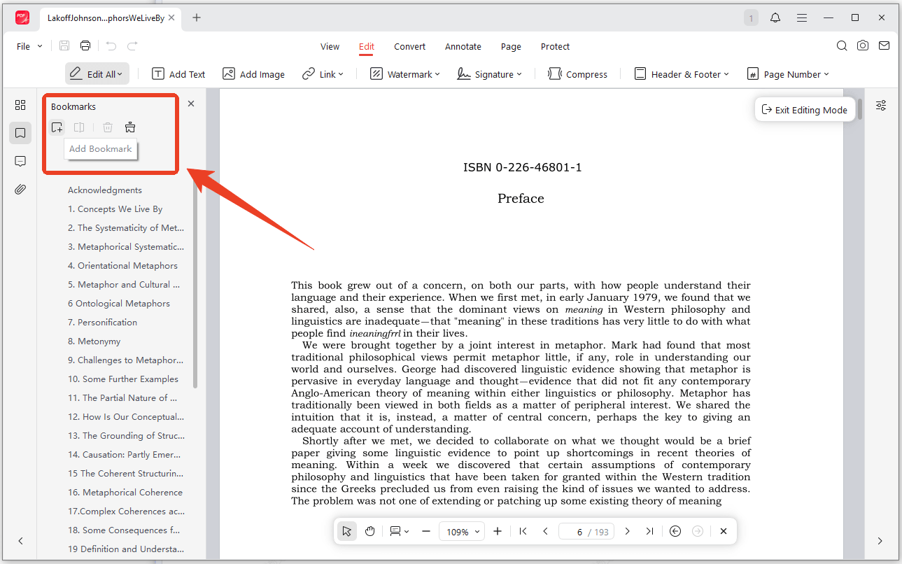Click Add Image button
Image resolution: width=902 pixels, height=564 pixels.
pyautogui.click(x=253, y=74)
